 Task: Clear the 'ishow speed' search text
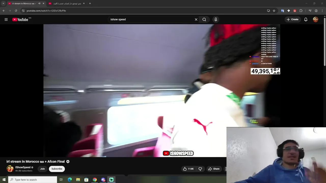[x=196, y=20]
